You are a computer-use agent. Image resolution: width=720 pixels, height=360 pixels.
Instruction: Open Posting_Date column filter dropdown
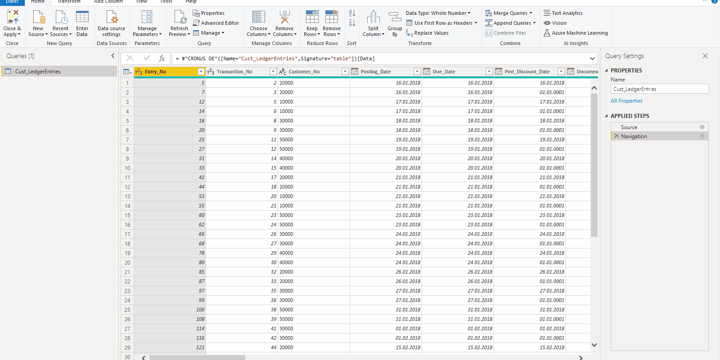point(417,72)
